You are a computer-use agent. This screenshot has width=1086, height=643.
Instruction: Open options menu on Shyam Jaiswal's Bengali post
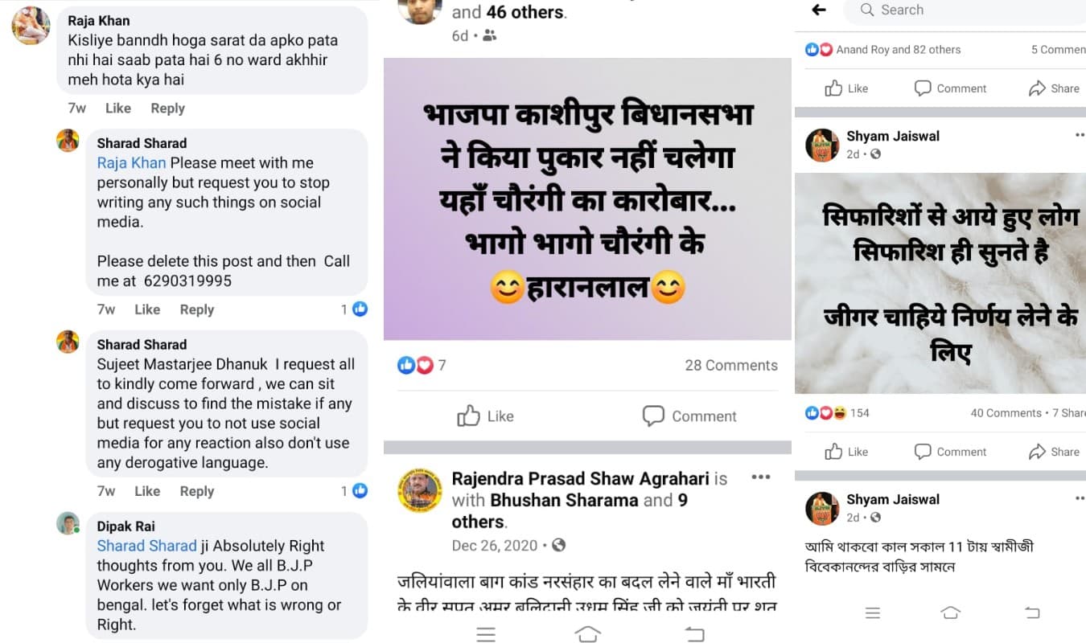(x=1080, y=499)
